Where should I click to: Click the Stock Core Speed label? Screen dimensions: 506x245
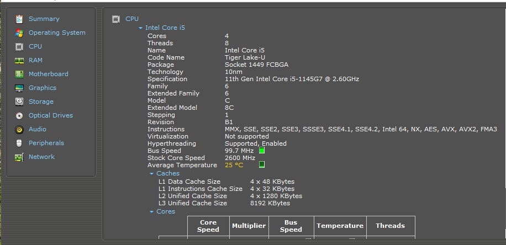pos(176,158)
